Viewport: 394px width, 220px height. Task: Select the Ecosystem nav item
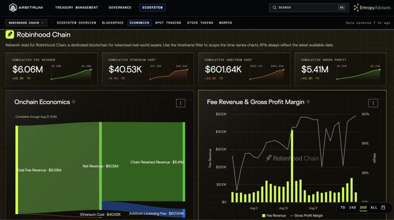click(152, 8)
